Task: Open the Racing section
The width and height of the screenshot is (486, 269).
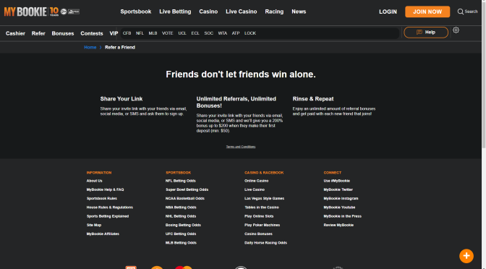Action: (x=274, y=12)
